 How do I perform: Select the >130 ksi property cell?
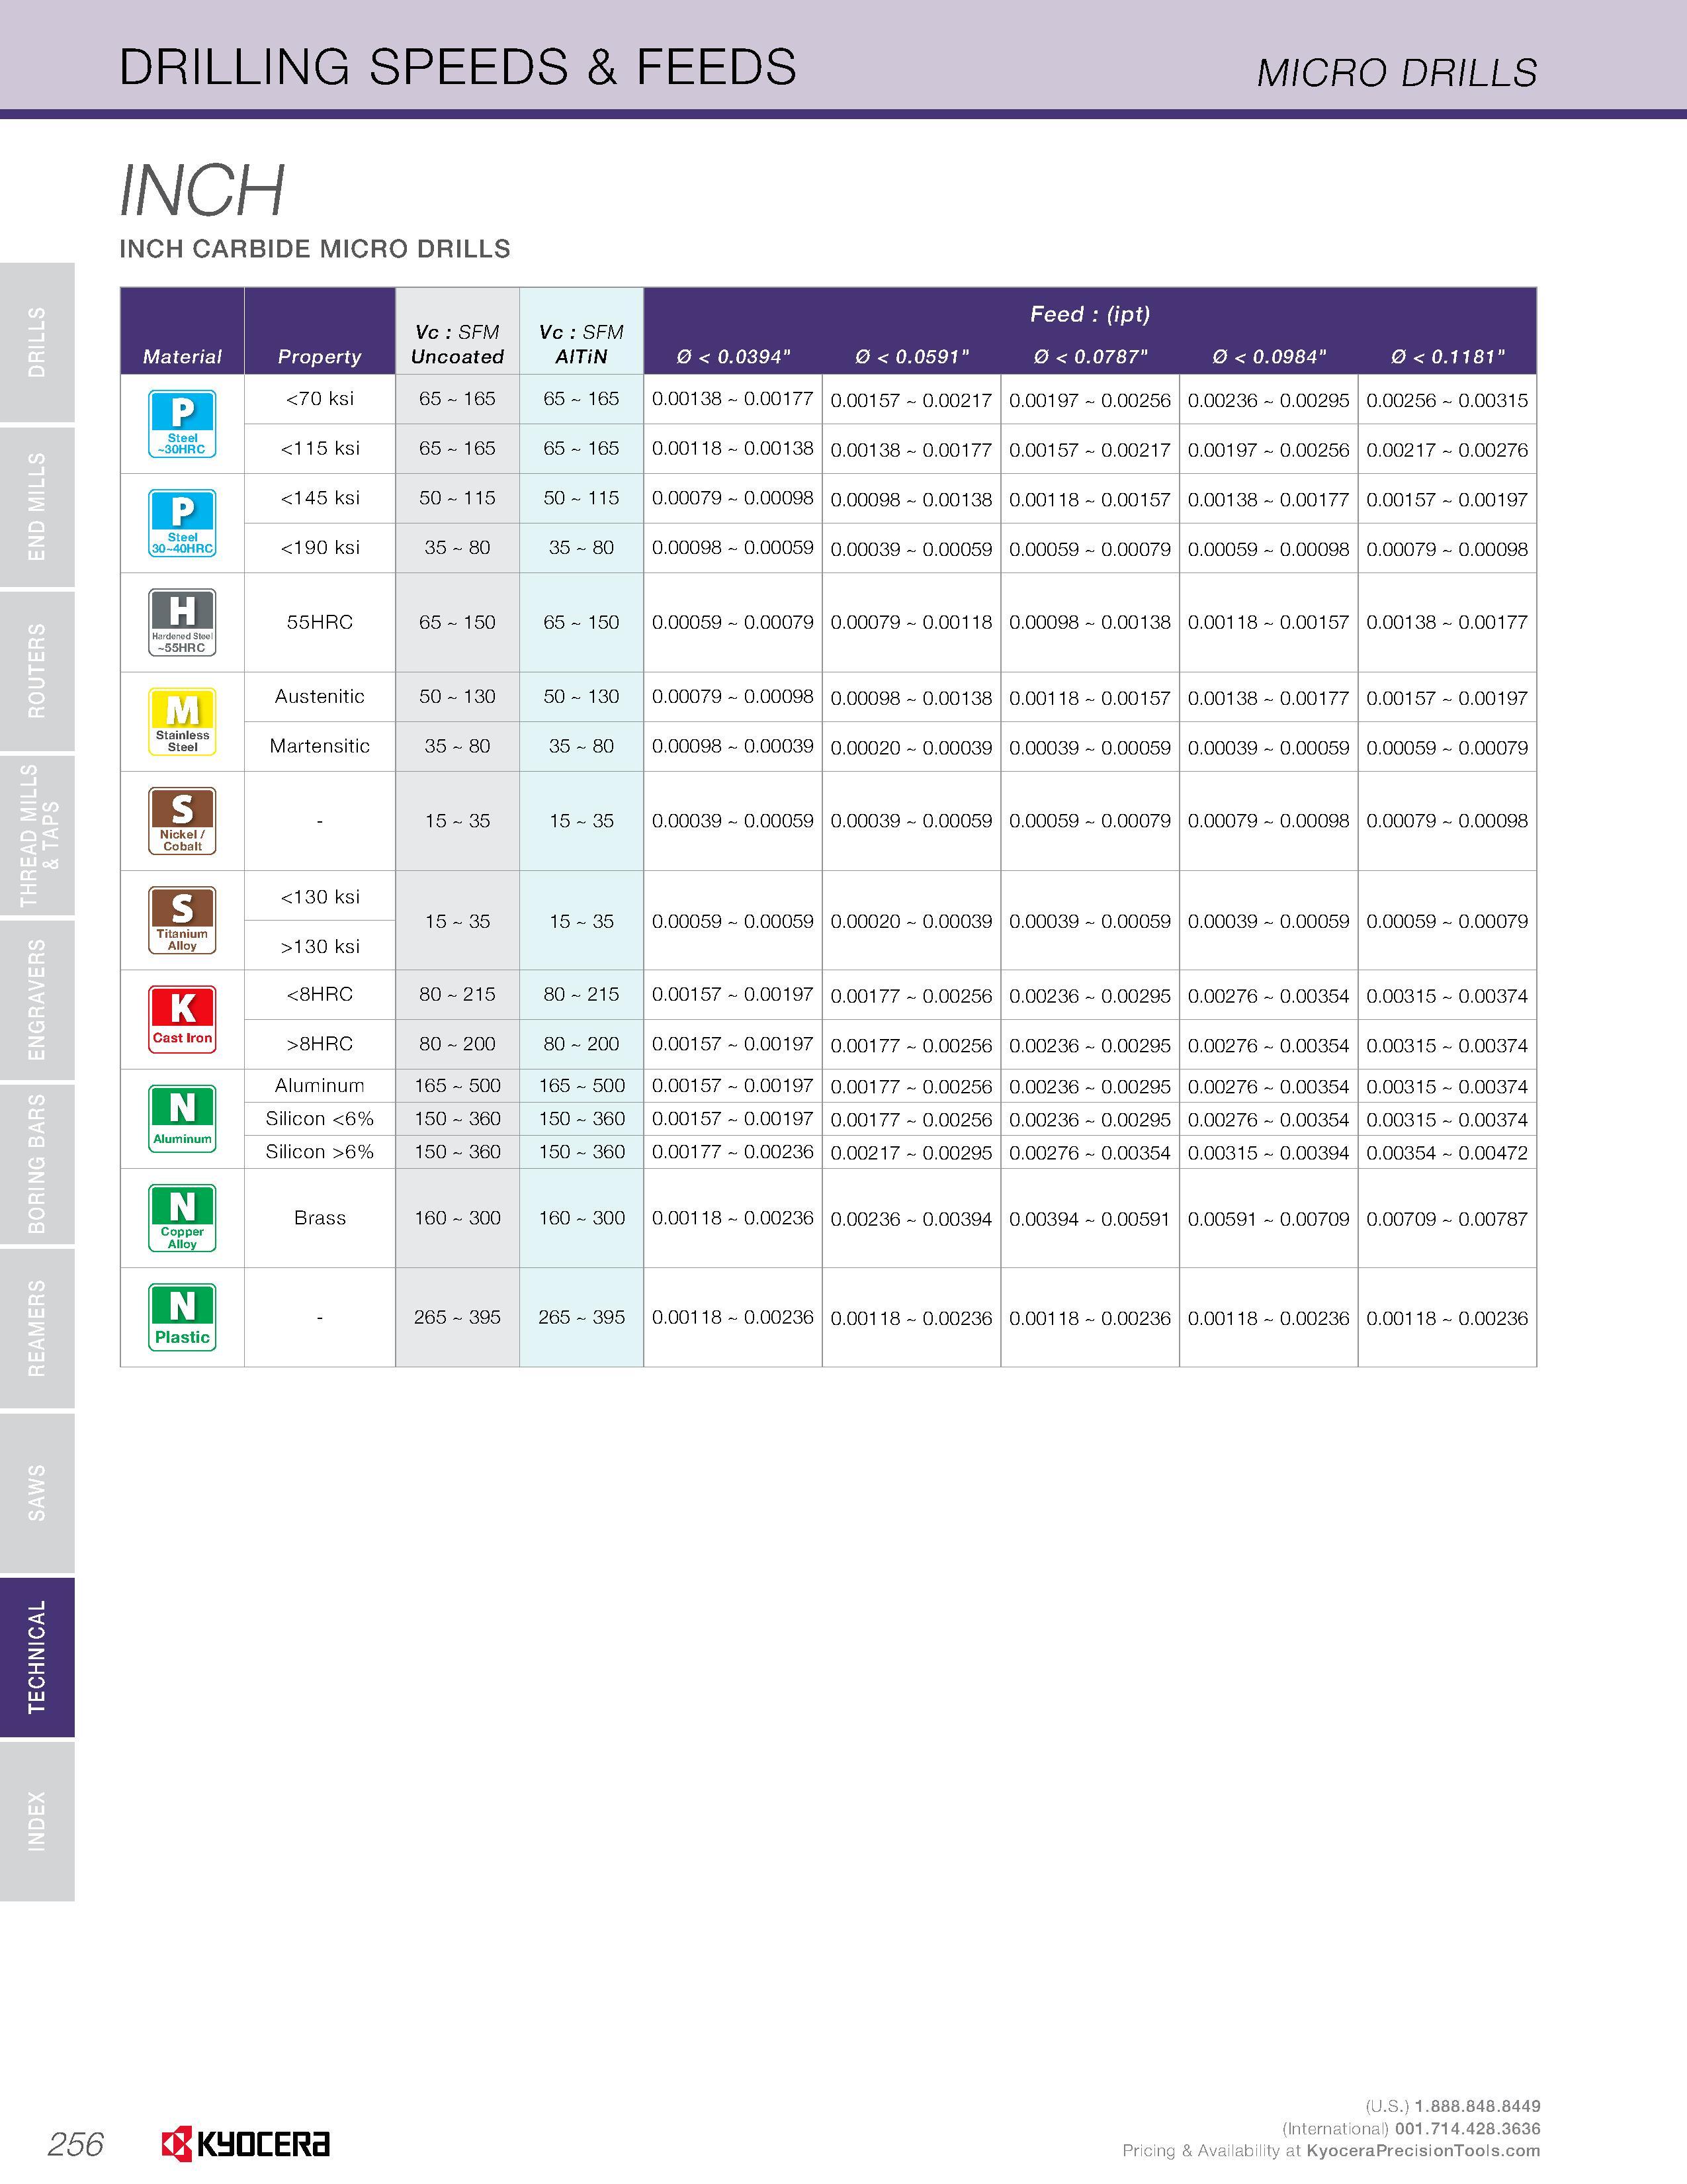pos(320,946)
